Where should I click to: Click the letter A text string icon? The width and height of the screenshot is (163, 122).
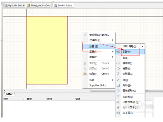[118, 108]
